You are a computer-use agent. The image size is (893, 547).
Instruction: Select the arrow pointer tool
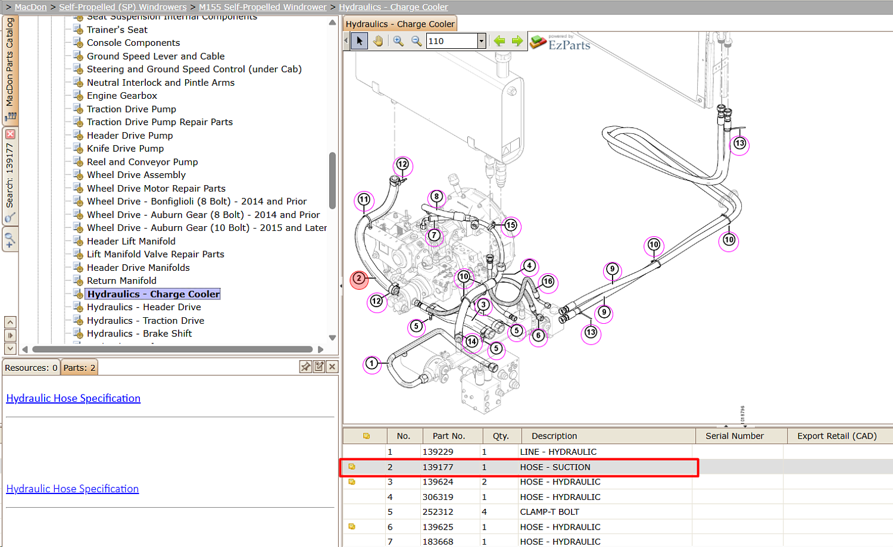359,41
